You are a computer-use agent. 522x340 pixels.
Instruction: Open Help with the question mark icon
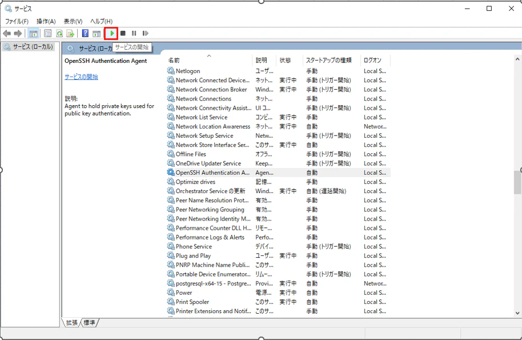85,33
